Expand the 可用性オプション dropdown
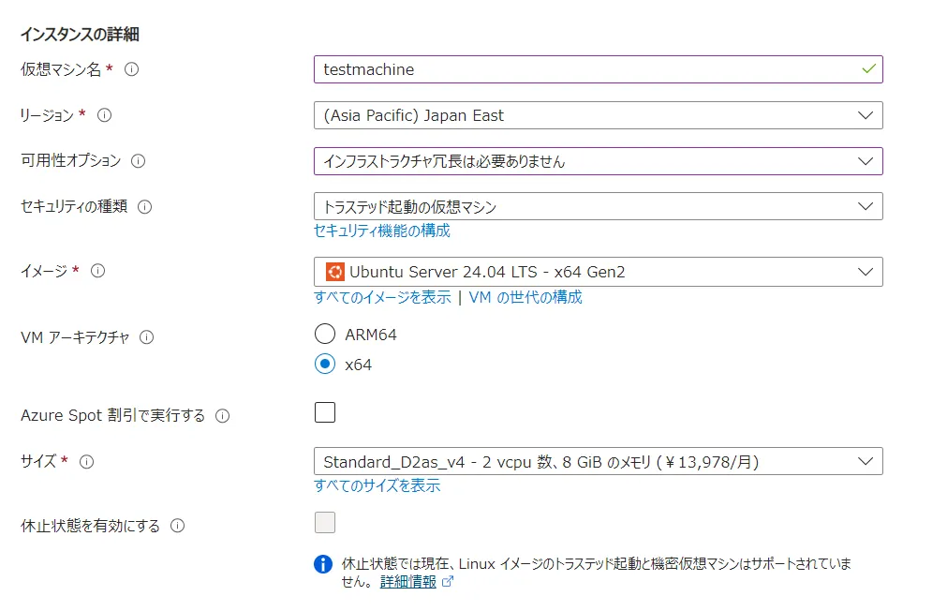 click(598, 161)
